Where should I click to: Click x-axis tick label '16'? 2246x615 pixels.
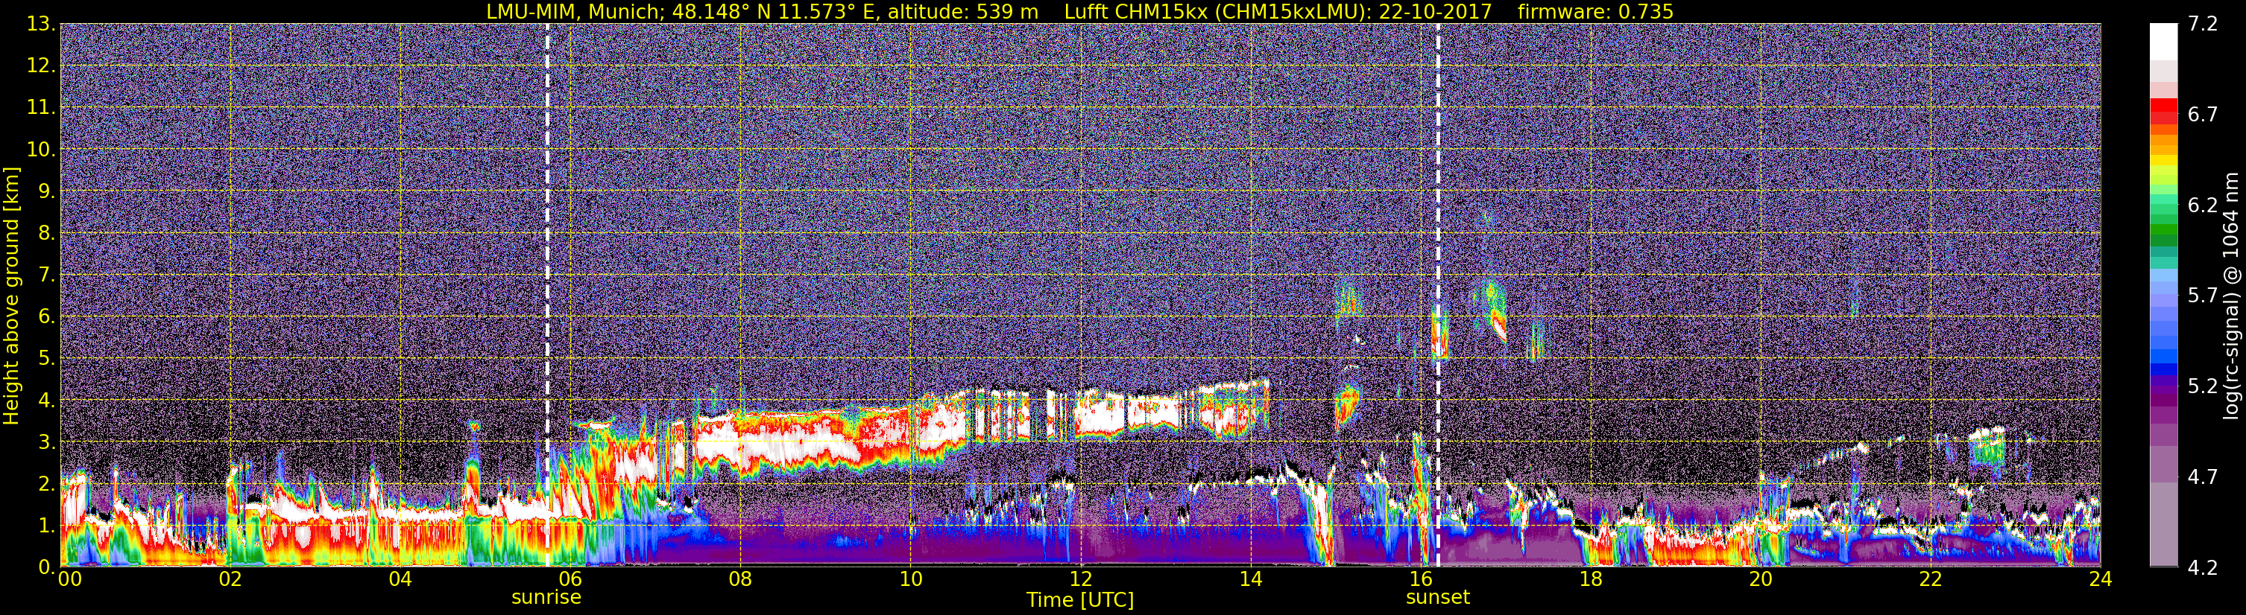point(1420,579)
